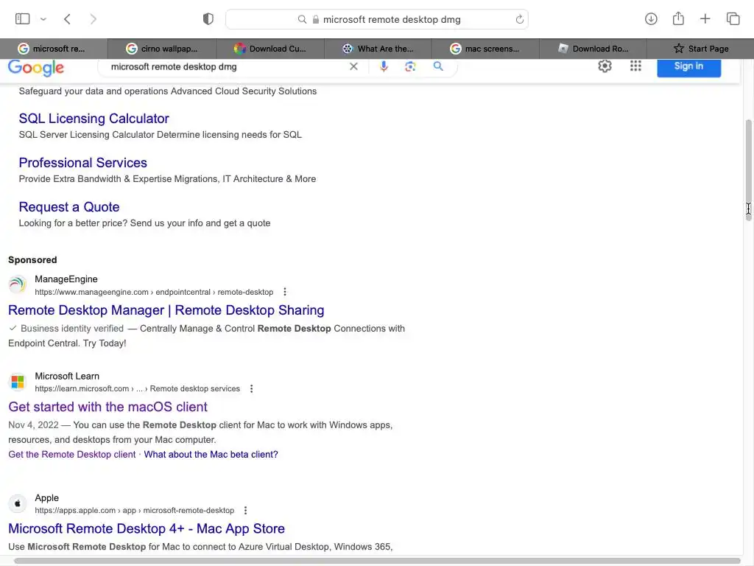Go forward to the next page
The height and width of the screenshot is (566, 754).
tap(94, 19)
